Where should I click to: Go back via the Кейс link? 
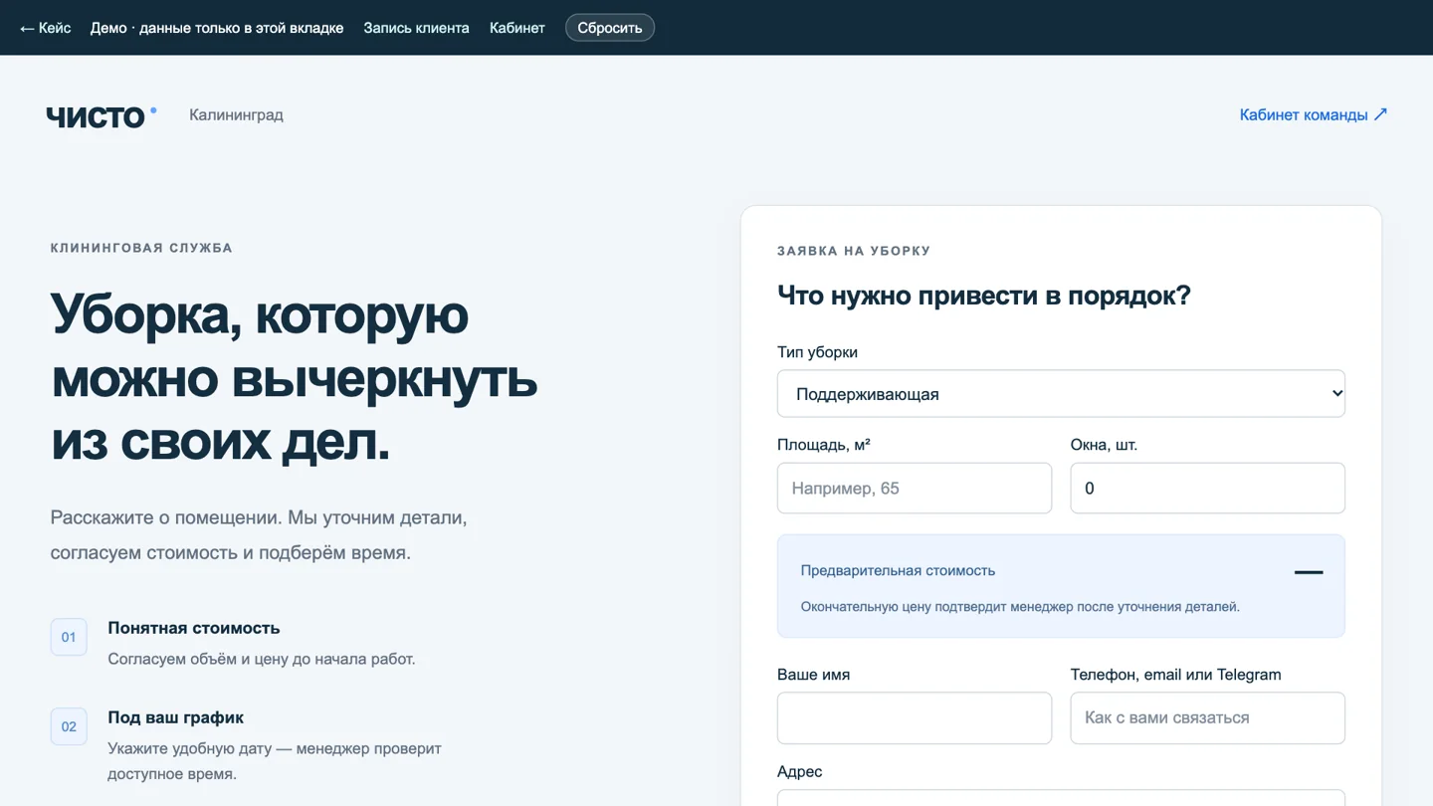tap(46, 28)
